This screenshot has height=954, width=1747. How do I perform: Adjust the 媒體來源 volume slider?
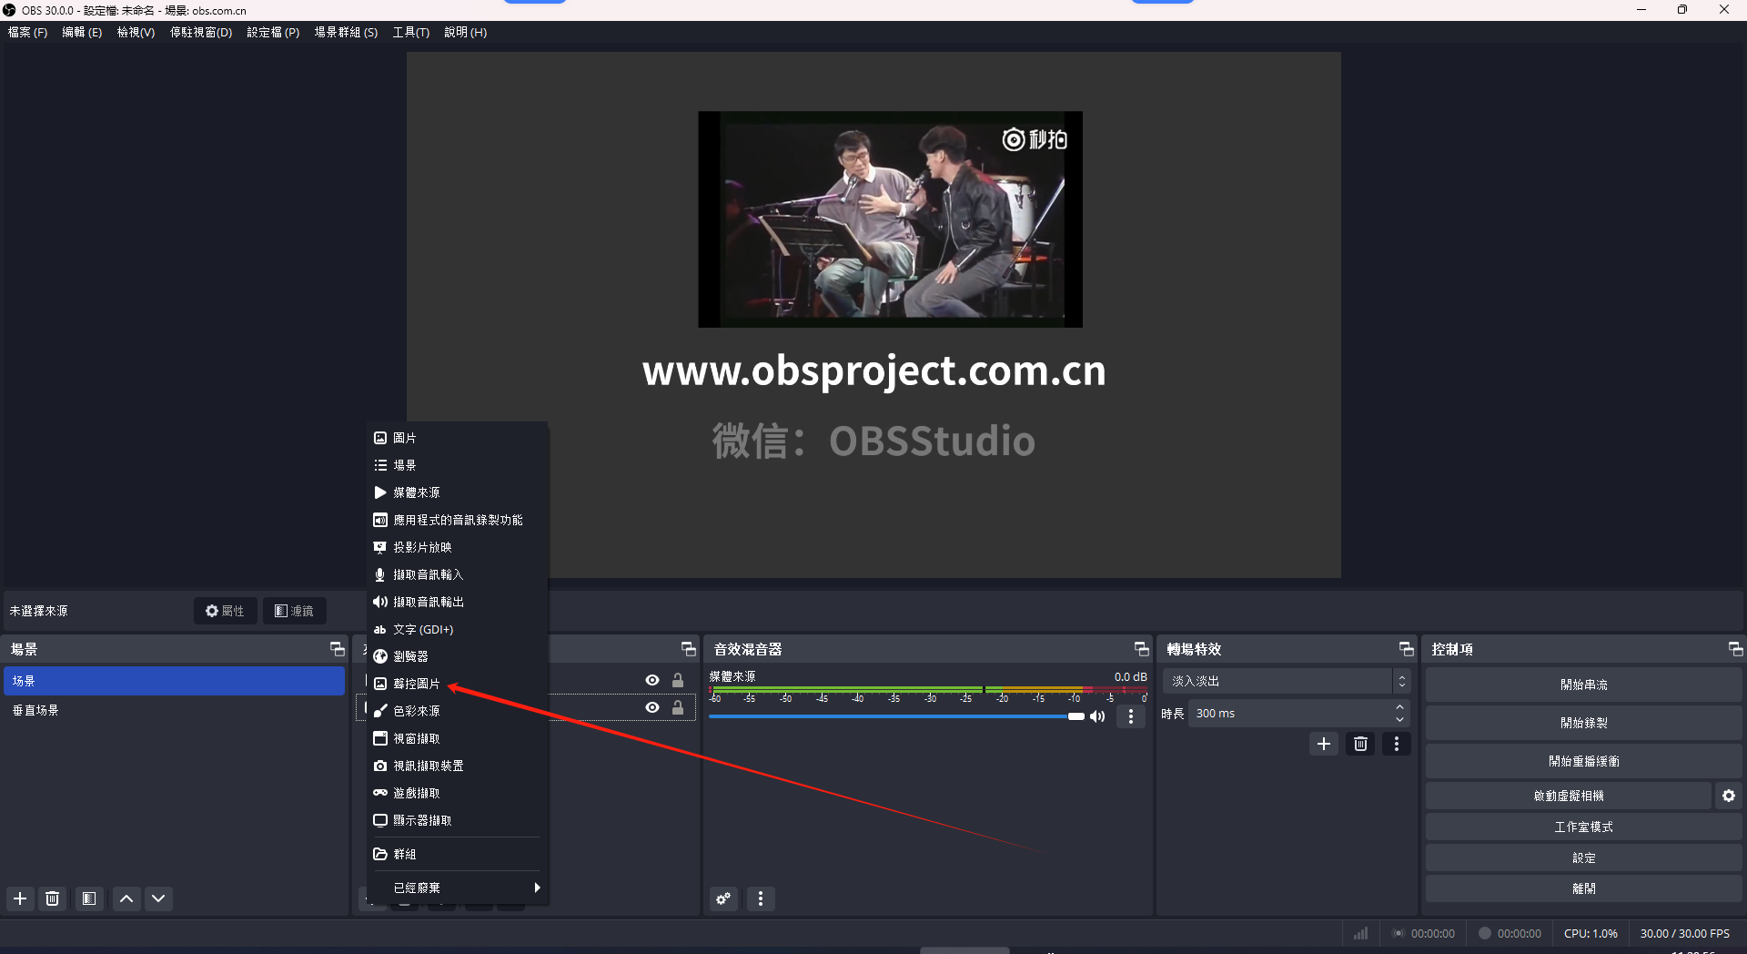pos(896,716)
